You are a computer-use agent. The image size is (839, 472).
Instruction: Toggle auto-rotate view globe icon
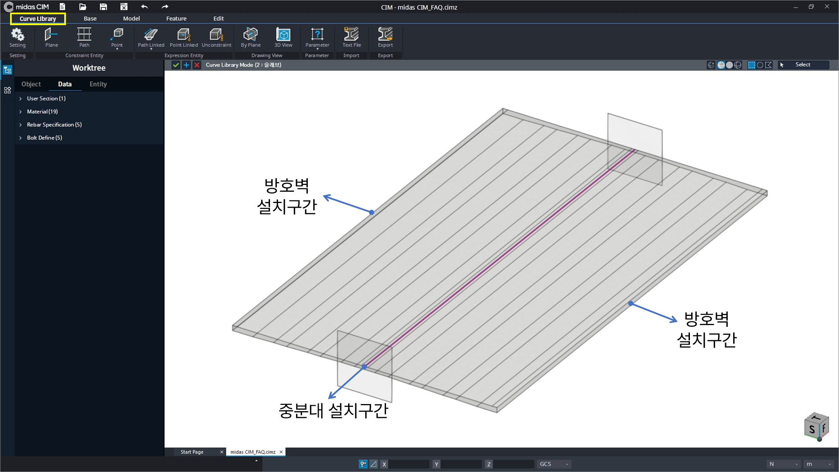tap(711, 65)
